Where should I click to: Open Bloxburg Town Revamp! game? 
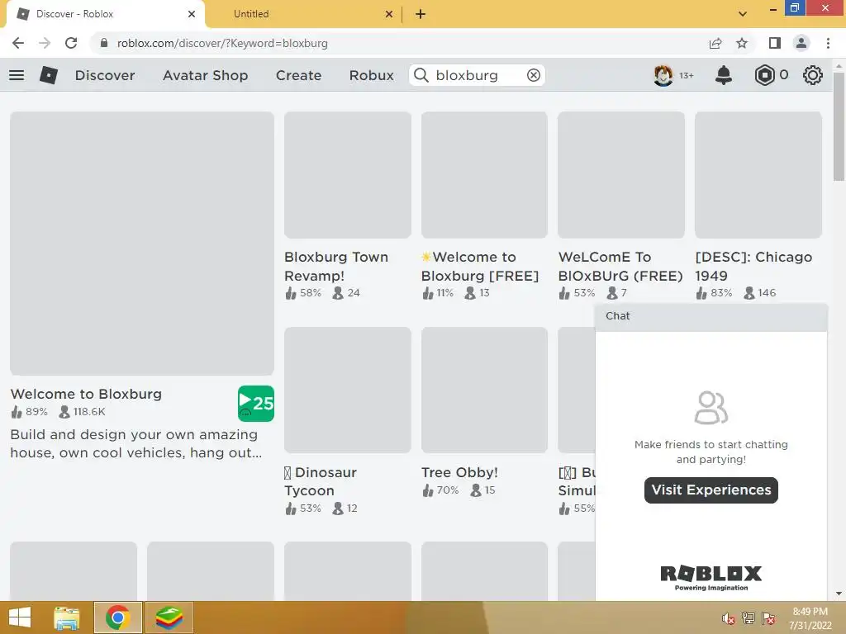(x=336, y=267)
